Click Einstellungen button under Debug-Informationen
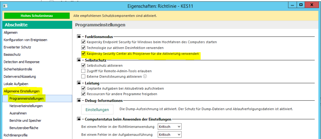 [97, 110]
